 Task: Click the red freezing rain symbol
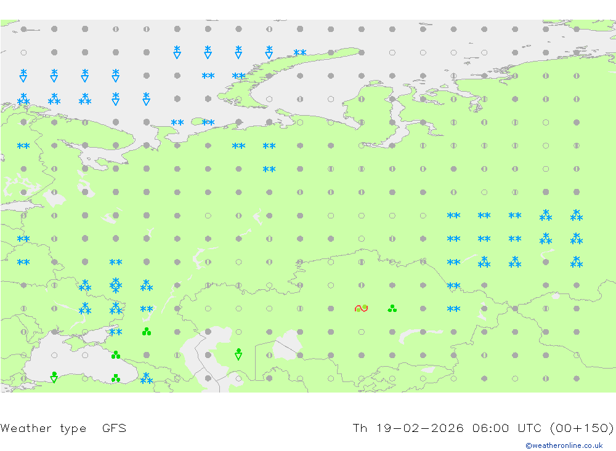361,308
